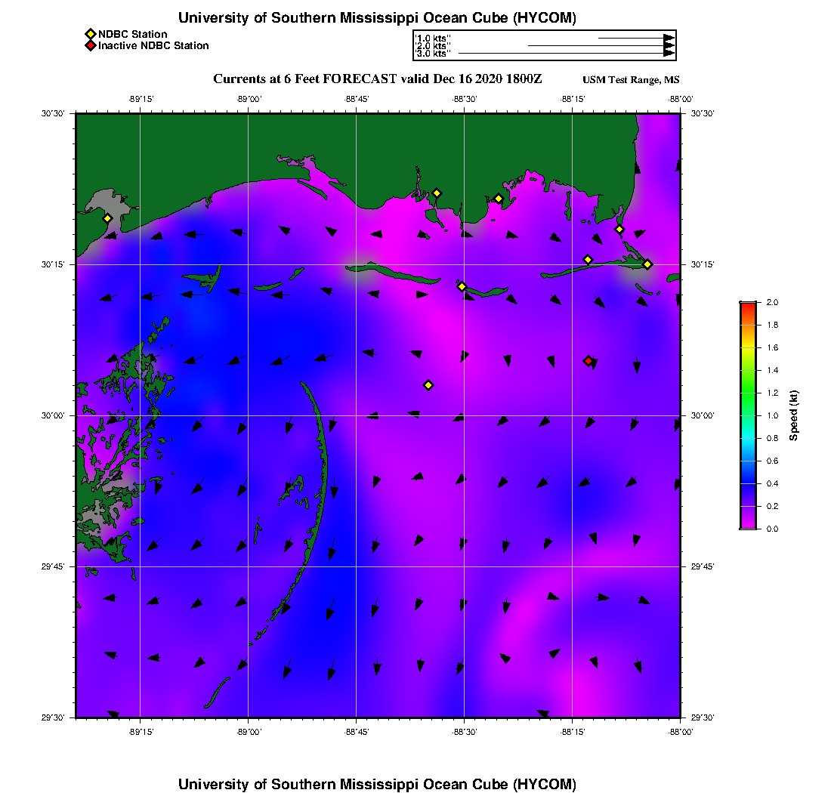The height and width of the screenshot is (793, 831).
Task: Click the NDBC station left of the red marker's longitude near 30°15'
Action: (587, 260)
